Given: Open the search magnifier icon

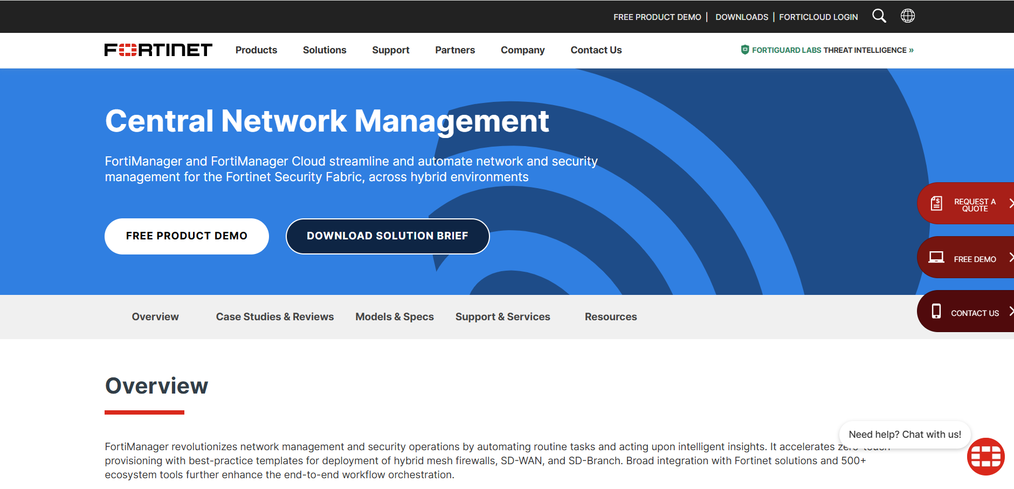Looking at the screenshot, I should click(x=879, y=16).
